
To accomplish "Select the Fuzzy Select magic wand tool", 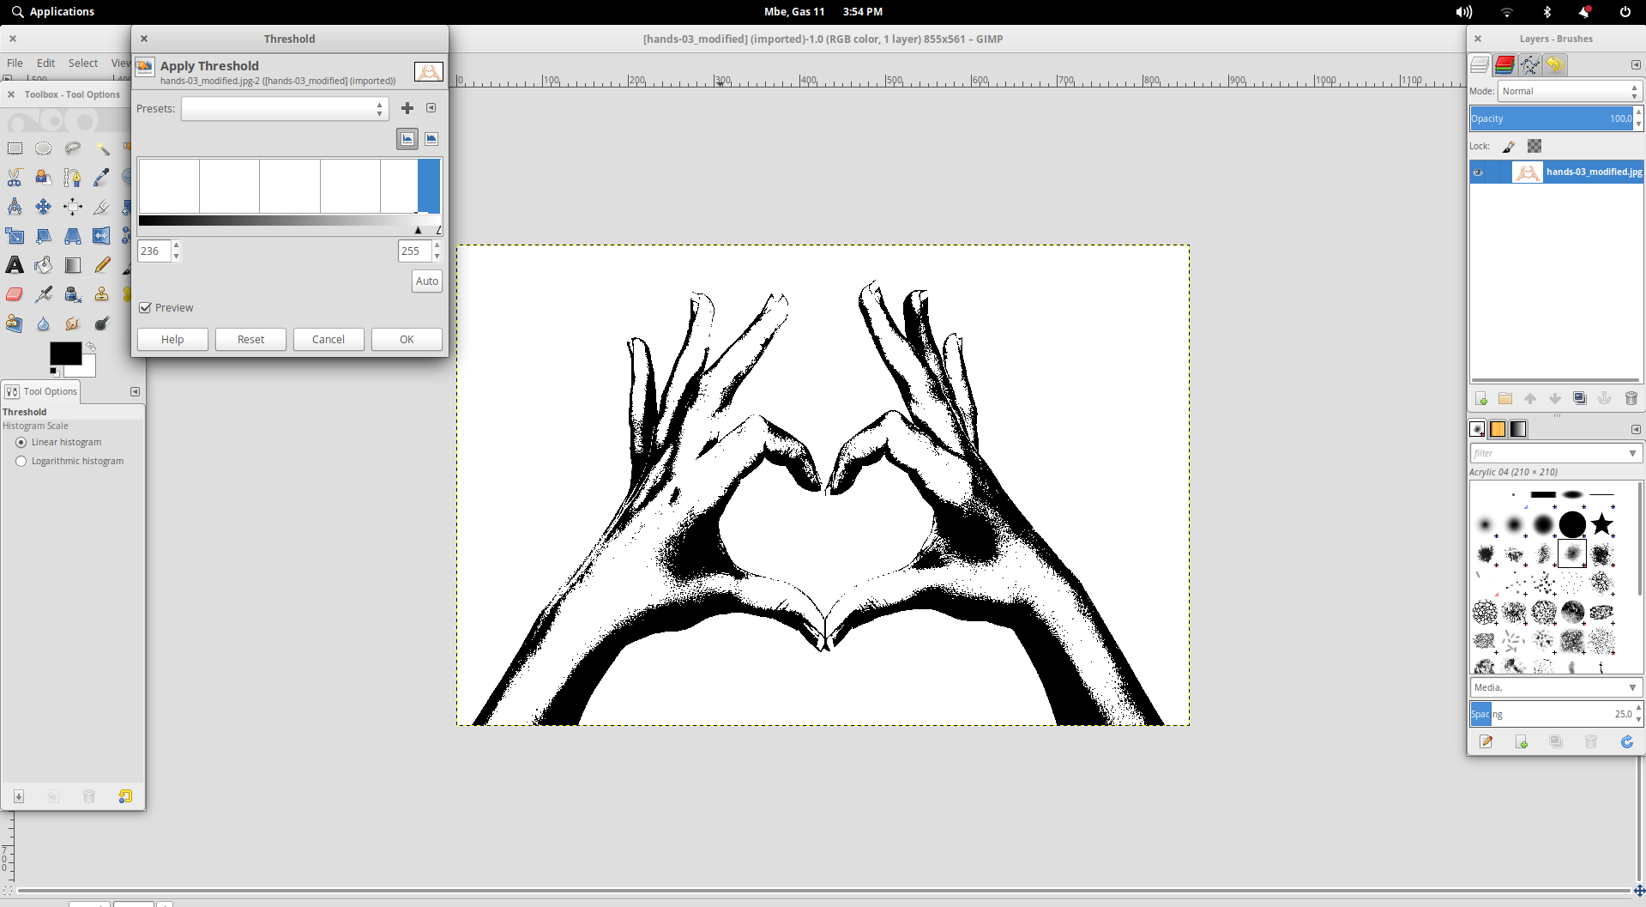I will (x=102, y=148).
